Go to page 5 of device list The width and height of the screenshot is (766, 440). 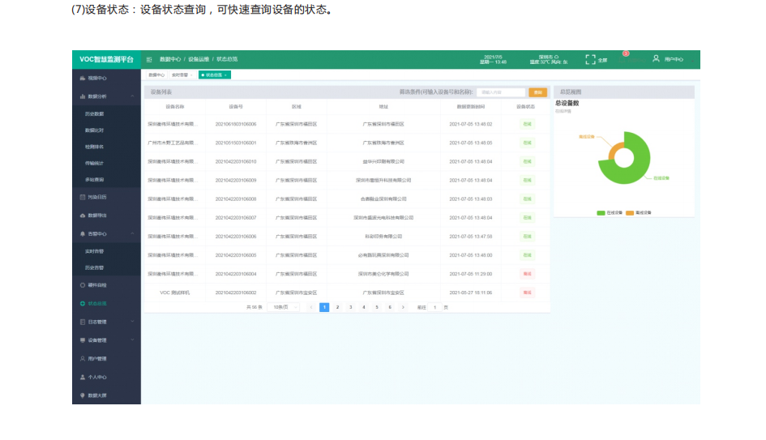click(x=377, y=308)
